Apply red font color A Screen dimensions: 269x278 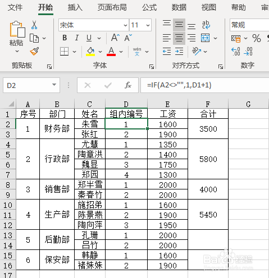point(111,52)
